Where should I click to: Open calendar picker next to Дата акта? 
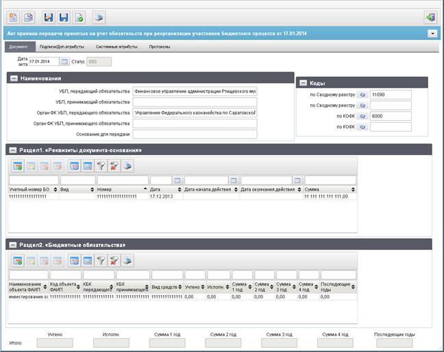click(64, 62)
